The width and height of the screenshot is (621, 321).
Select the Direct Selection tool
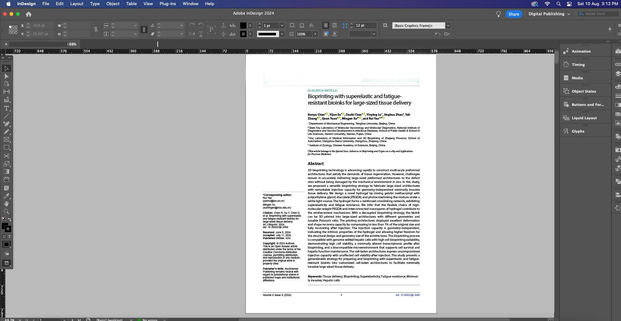tap(6, 76)
